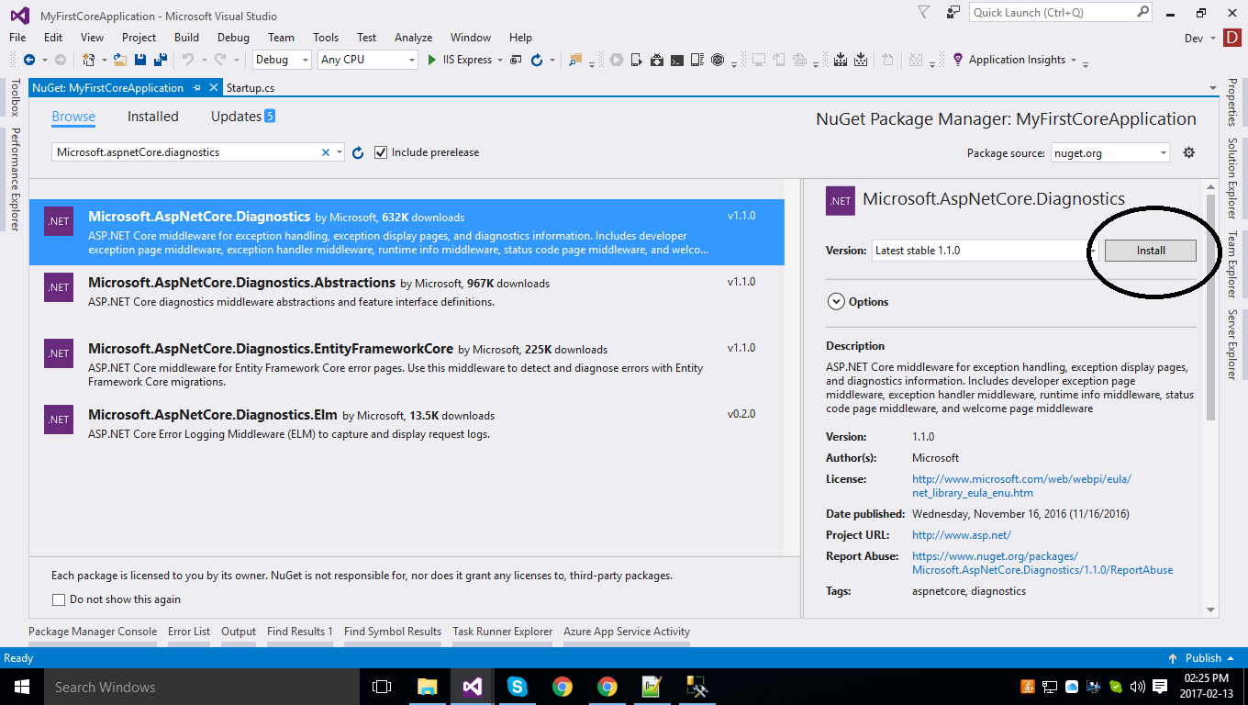
Task: Start debugging with green play icon
Action: click(x=433, y=60)
